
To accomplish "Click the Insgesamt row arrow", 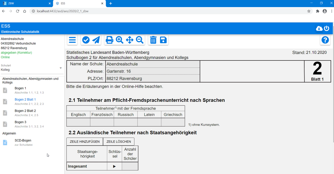I will 114,166.
